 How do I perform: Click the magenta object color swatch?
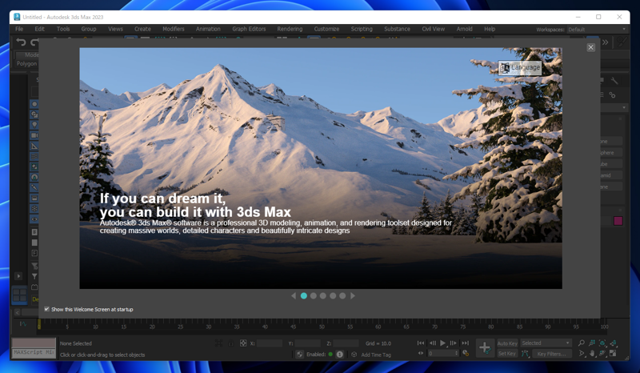(618, 221)
